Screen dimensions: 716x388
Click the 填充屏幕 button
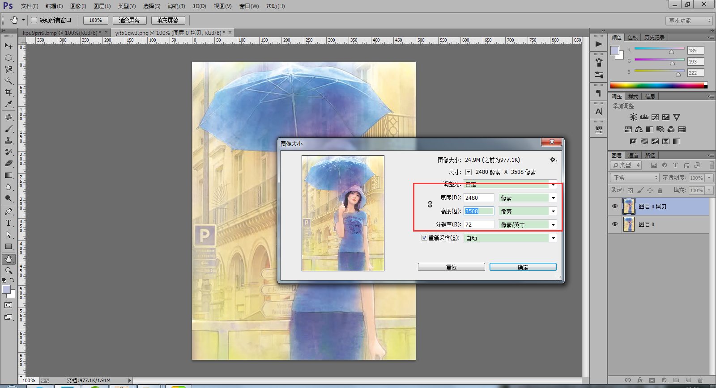168,20
